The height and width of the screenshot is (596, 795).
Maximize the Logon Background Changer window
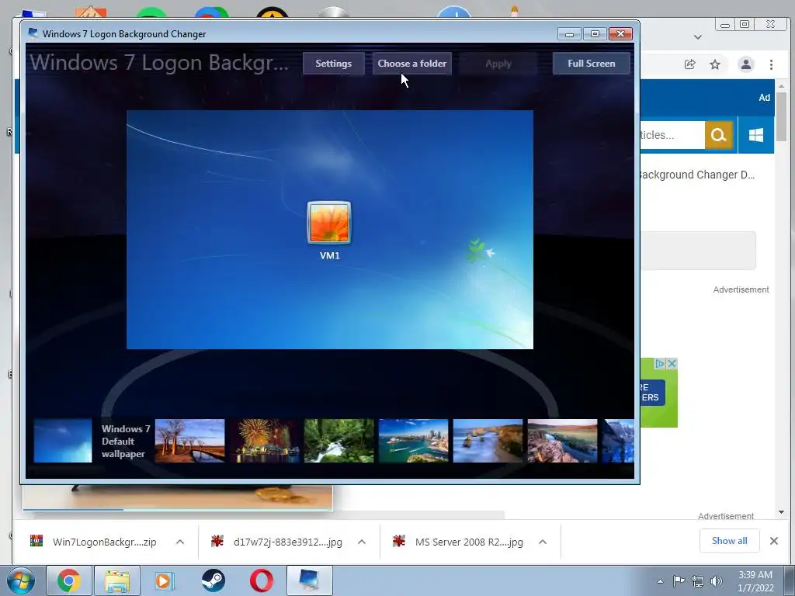pos(595,34)
